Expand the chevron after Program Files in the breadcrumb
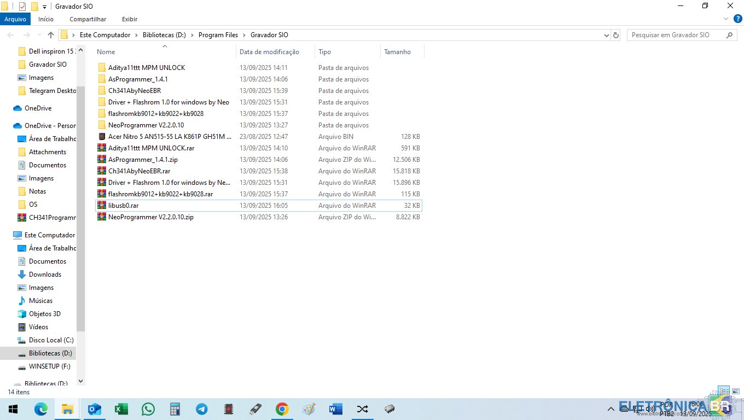This screenshot has width=744, height=420. coord(245,35)
